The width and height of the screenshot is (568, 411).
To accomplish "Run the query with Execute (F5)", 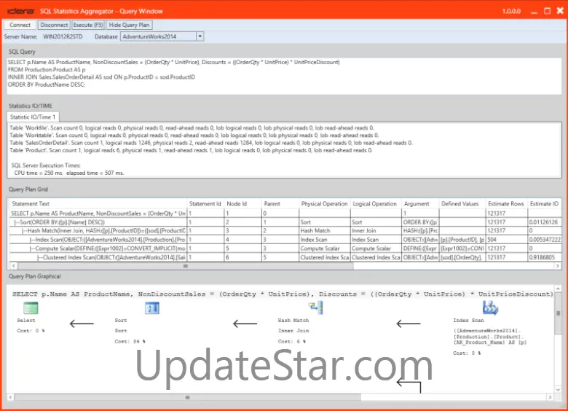I will (88, 25).
